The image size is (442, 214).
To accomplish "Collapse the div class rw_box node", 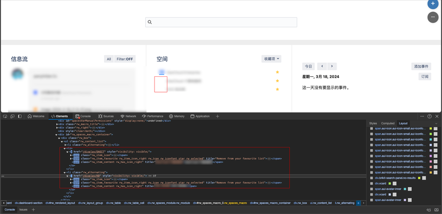I will point(59,138).
